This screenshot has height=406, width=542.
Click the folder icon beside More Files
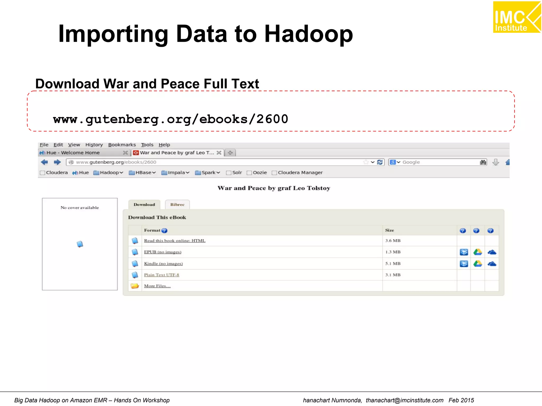[x=135, y=286]
